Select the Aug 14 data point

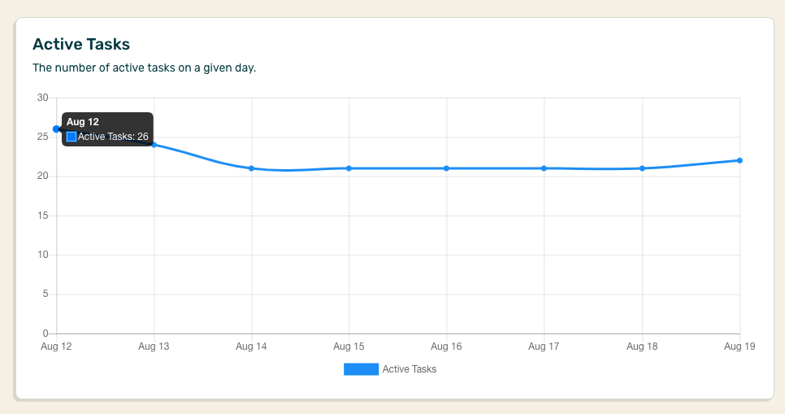click(x=251, y=168)
